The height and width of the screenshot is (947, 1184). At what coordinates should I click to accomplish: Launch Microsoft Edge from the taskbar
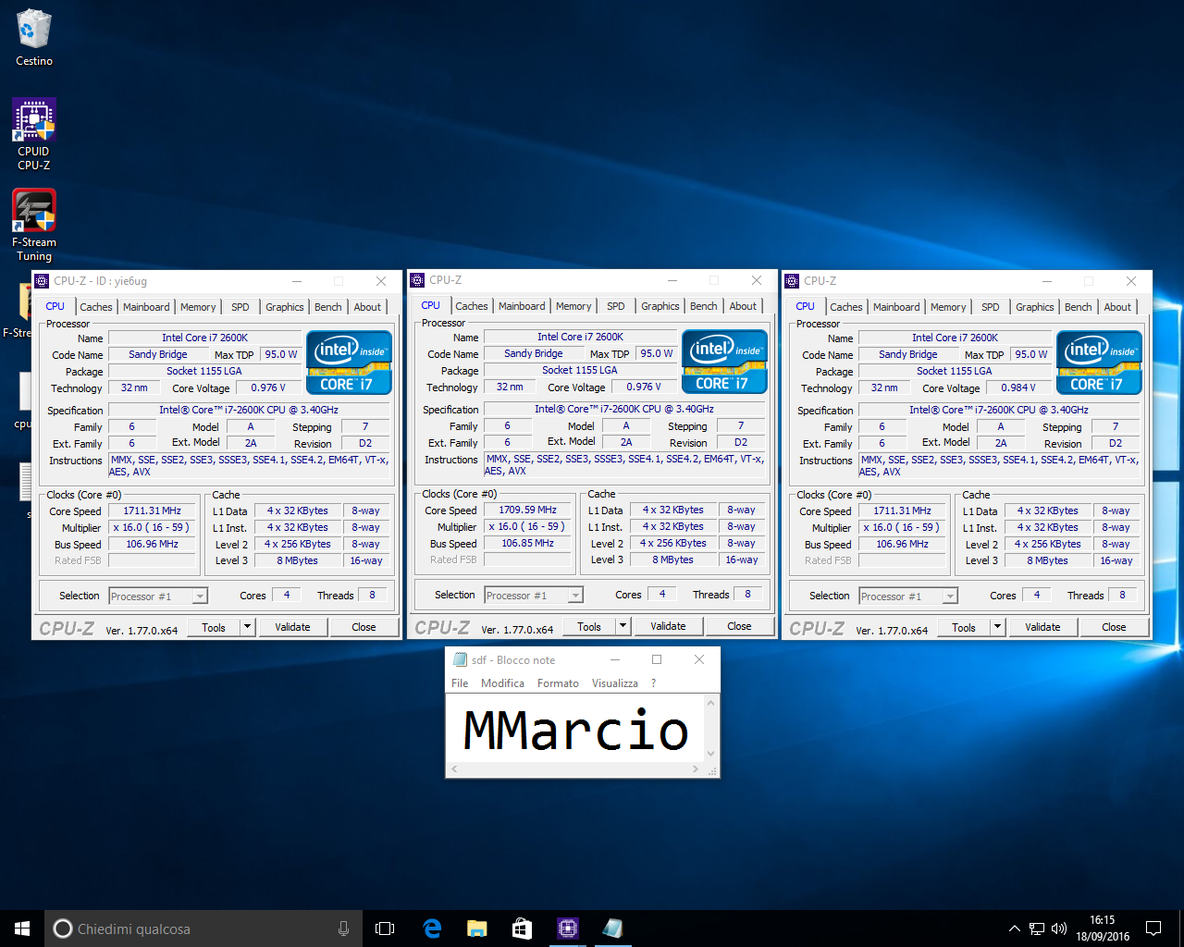pyautogui.click(x=432, y=929)
